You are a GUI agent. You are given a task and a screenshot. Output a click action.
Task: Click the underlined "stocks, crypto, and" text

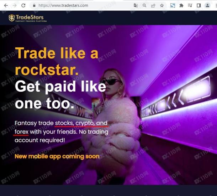(81, 123)
